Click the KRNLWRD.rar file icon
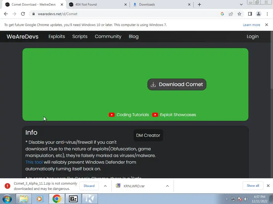 (118, 186)
